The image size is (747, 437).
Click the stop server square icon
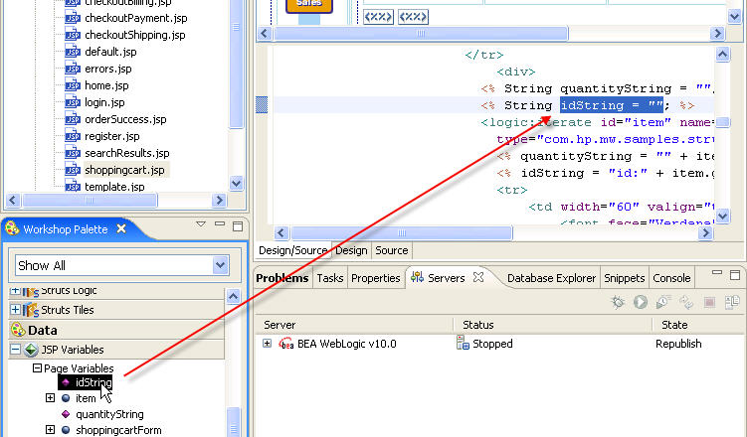709,303
